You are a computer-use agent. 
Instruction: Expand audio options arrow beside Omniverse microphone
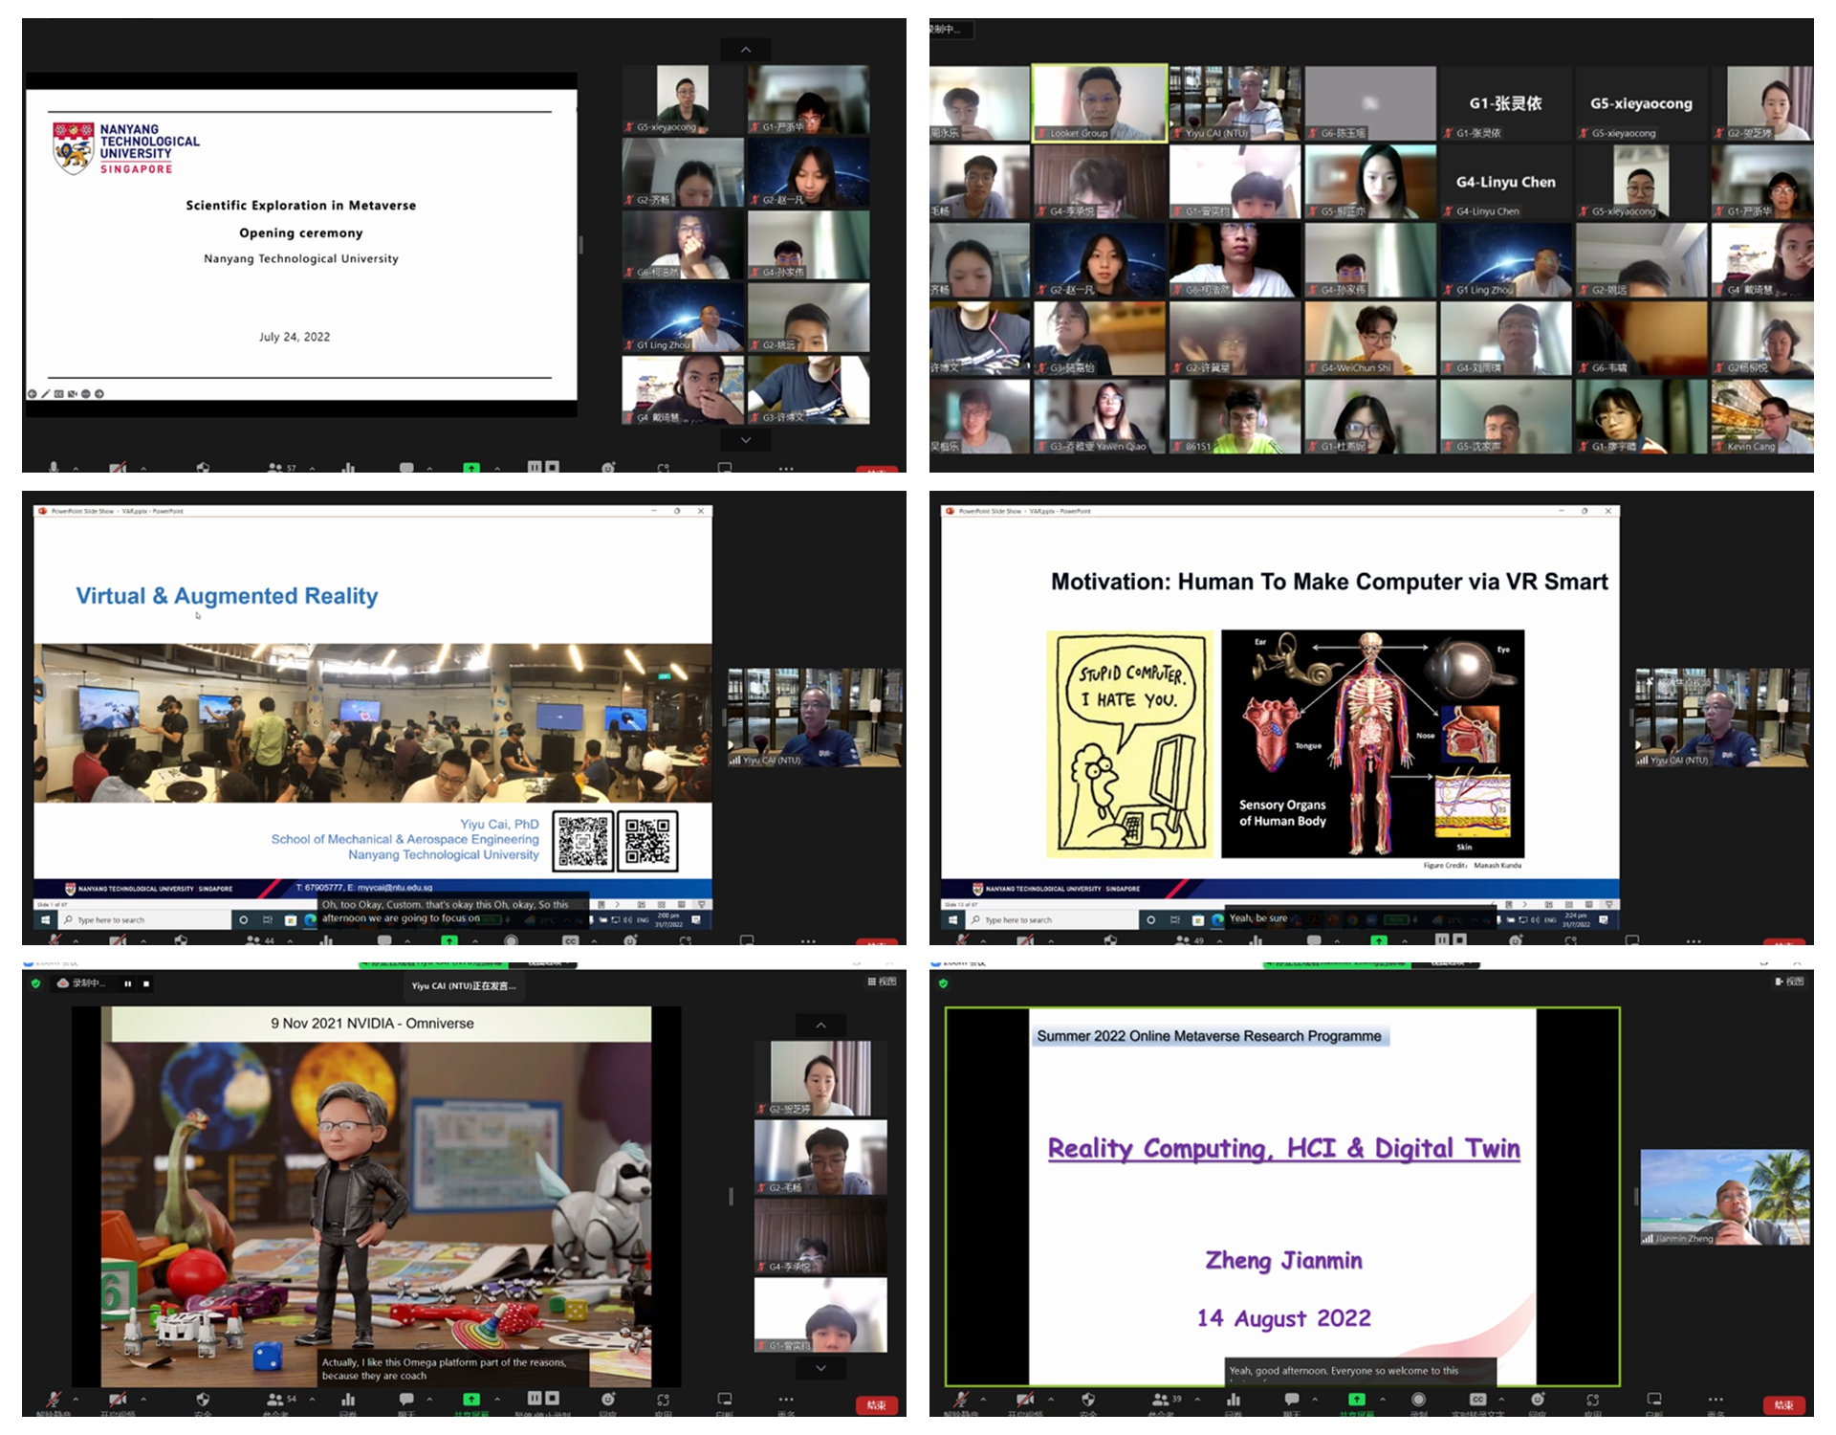(x=76, y=1400)
